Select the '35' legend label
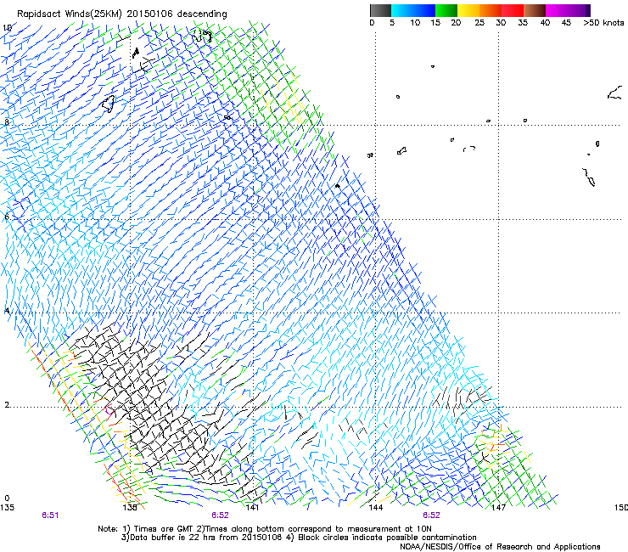628x552 pixels. pos(523,23)
